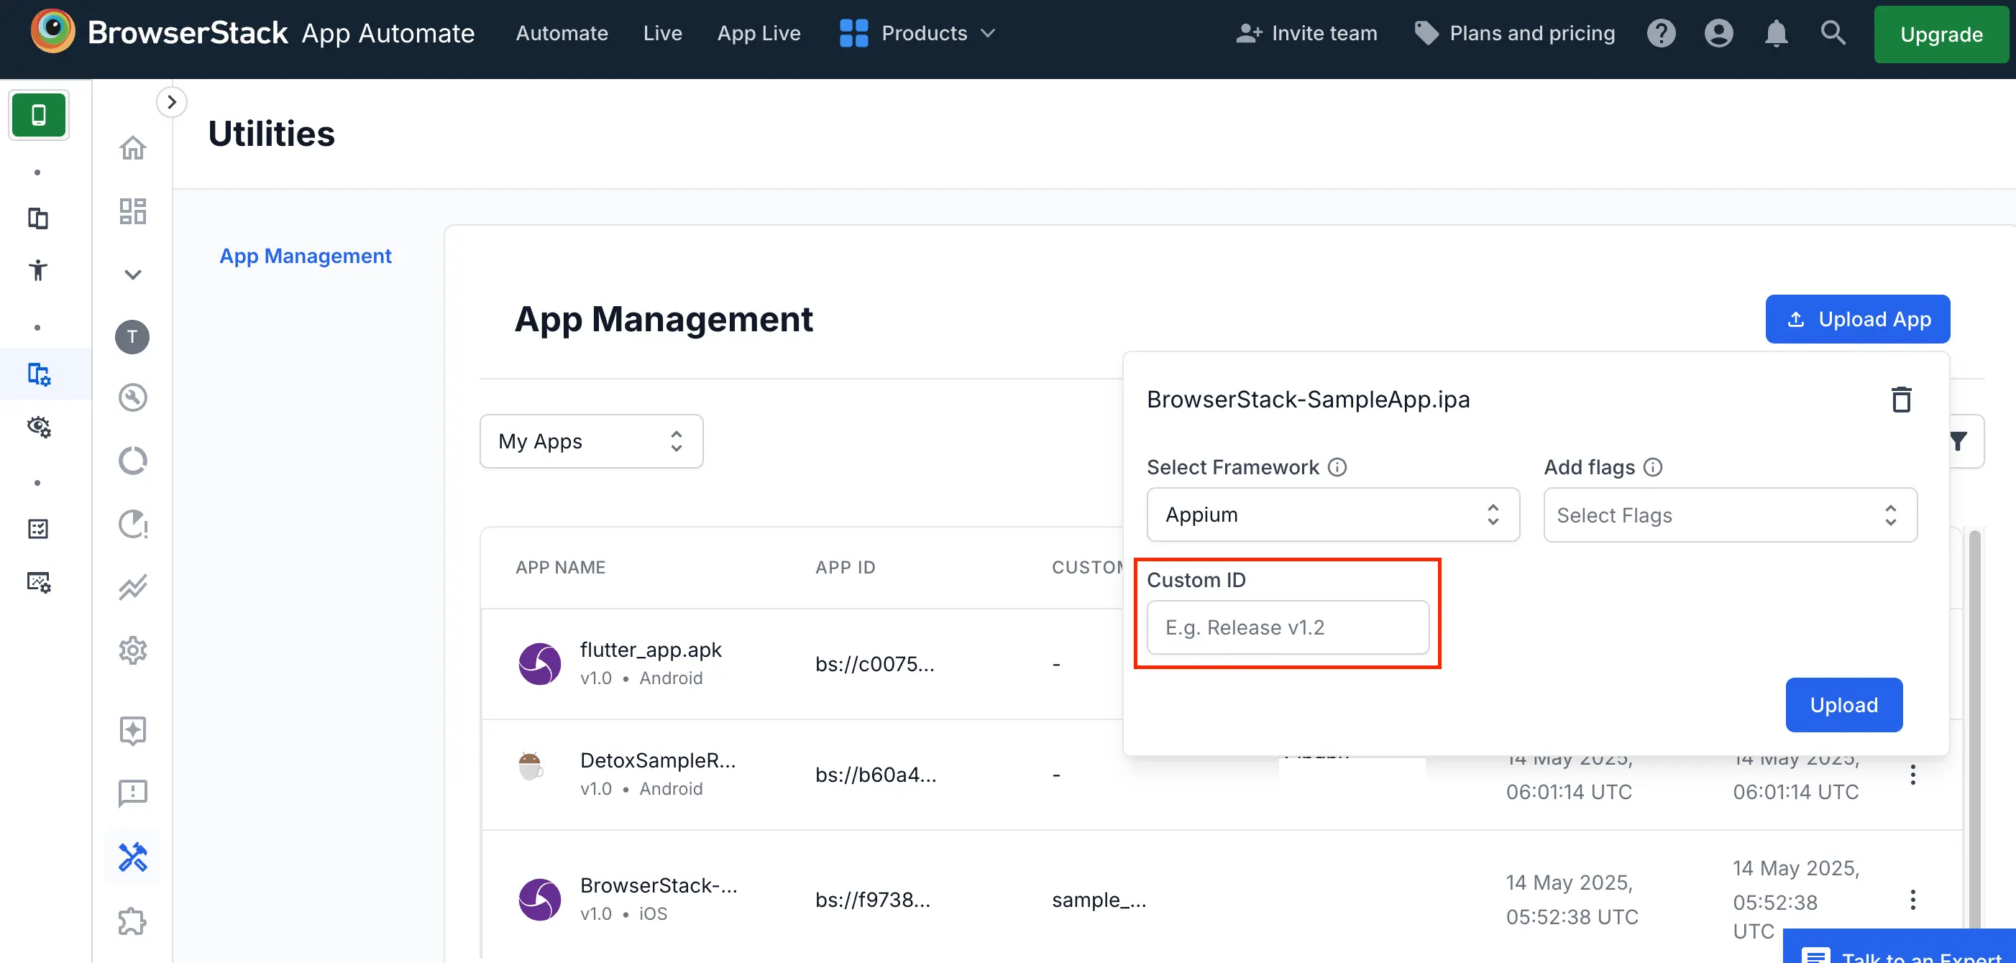Click the search magnifier icon
The image size is (2016, 963).
(1832, 34)
